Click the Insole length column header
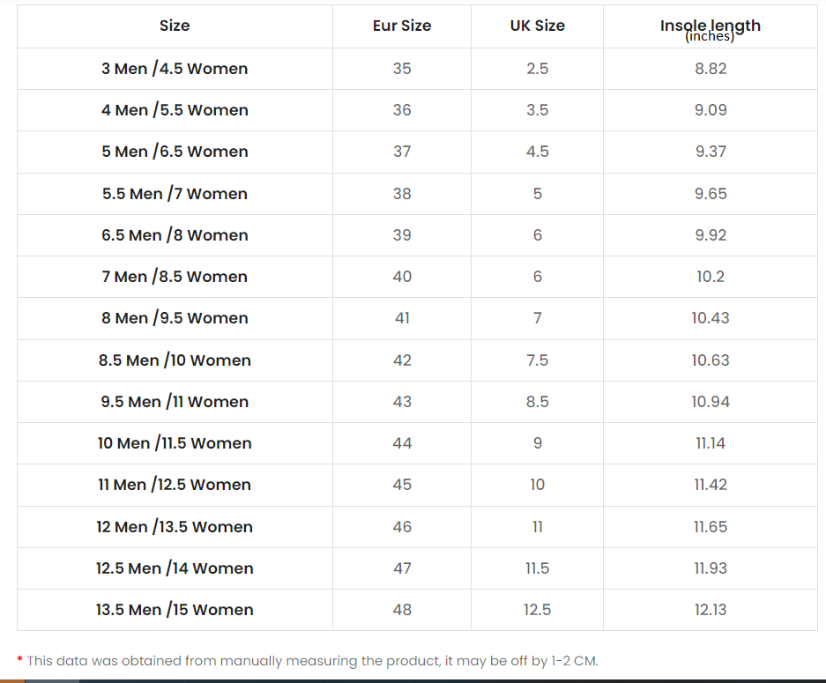This screenshot has height=683, width=826. tap(710, 26)
